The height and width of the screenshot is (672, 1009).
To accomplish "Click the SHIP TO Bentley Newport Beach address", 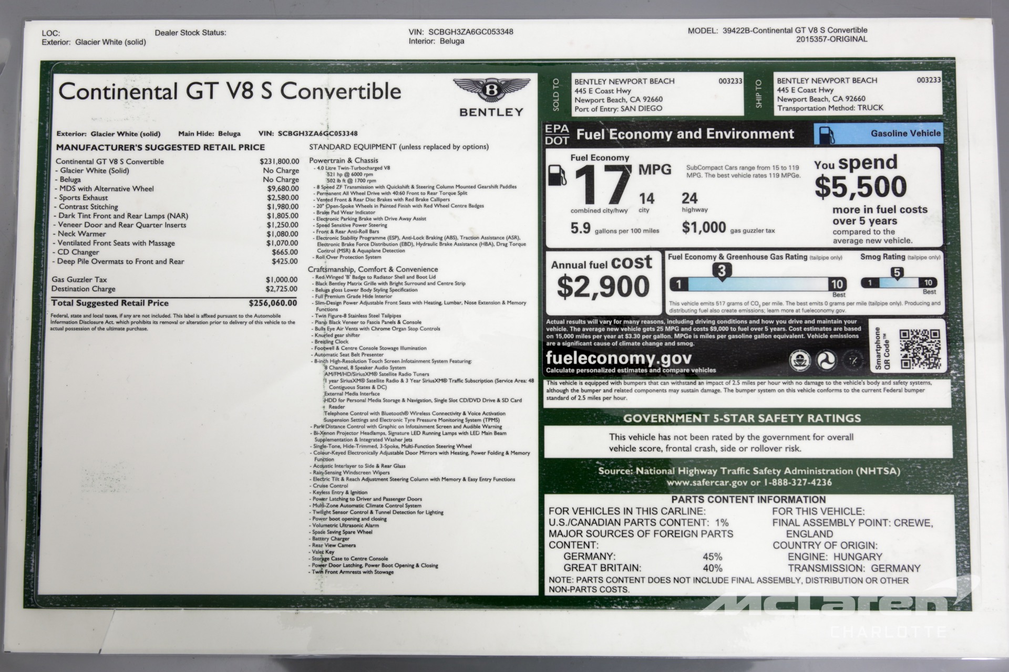I will pyautogui.click(x=859, y=94).
